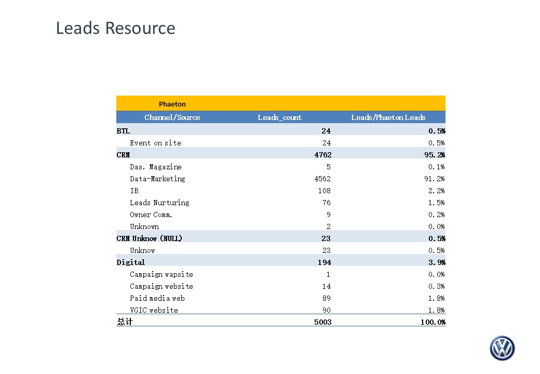
Task: Select the 'VGIC website' row label
Action: (154, 310)
